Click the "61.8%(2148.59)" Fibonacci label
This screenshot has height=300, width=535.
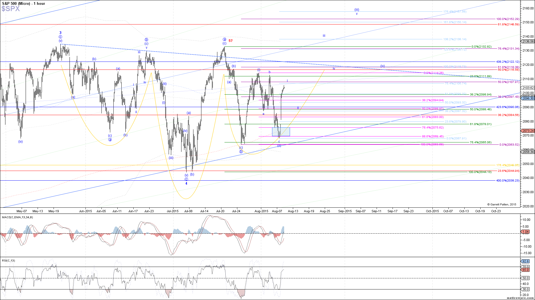(x=509, y=25)
